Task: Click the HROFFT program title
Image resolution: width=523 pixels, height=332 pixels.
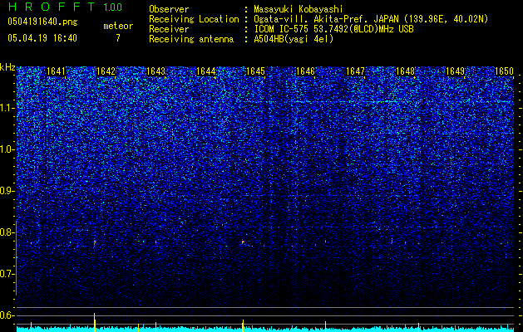Action: [x=52, y=7]
